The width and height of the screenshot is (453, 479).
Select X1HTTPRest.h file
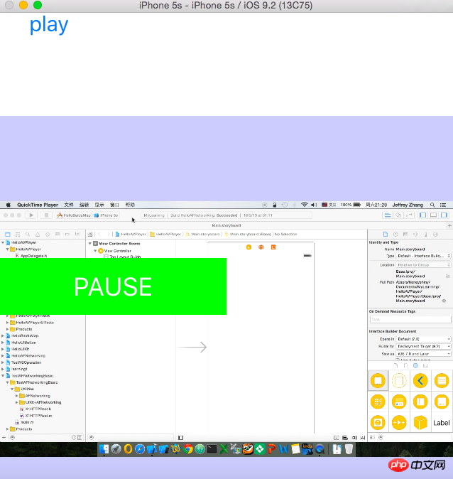coord(36,409)
